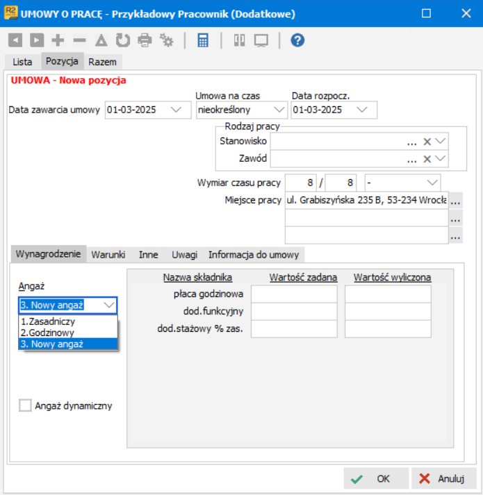Click the columns layout icon in toolbar
Image resolution: width=483 pixels, height=495 pixels.
239,40
